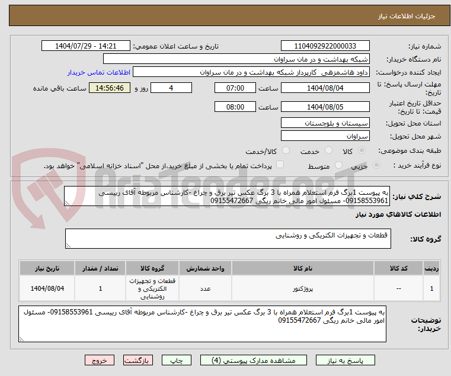Select the 'خدمت' radio button
Viewport: 451px width, 376px height.
point(328,150)
